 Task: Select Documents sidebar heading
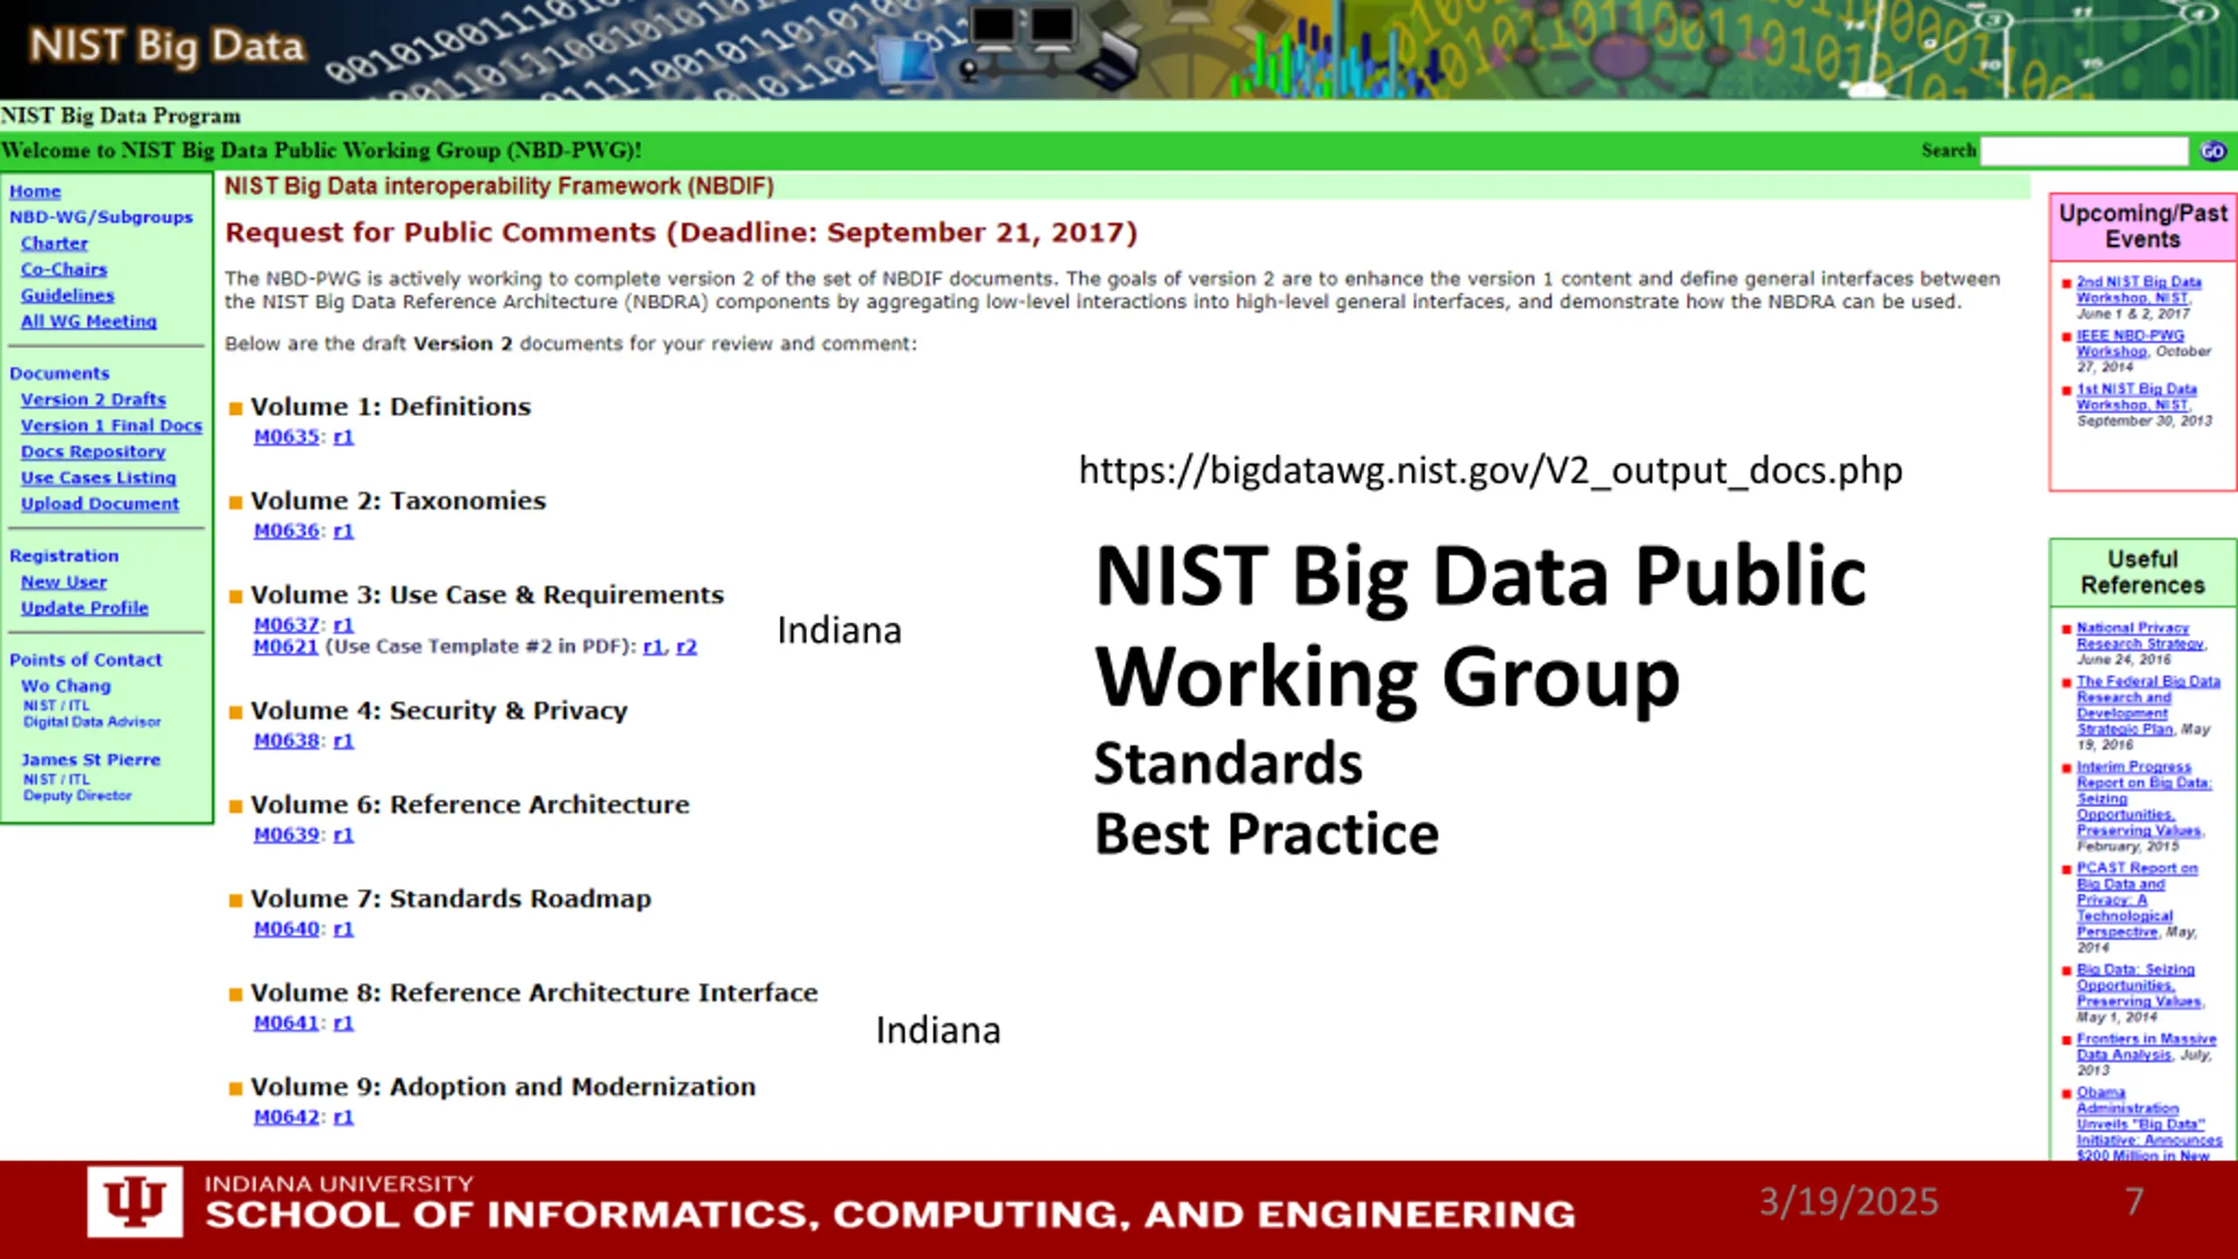pos(59,373)
